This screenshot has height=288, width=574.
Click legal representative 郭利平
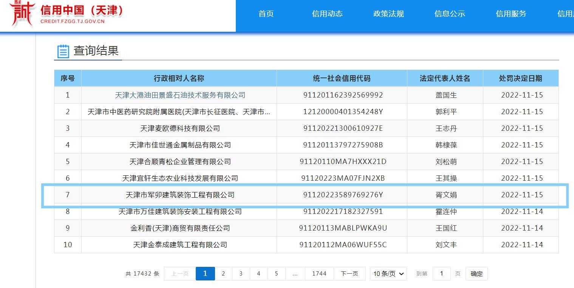(x=446, y=112)
